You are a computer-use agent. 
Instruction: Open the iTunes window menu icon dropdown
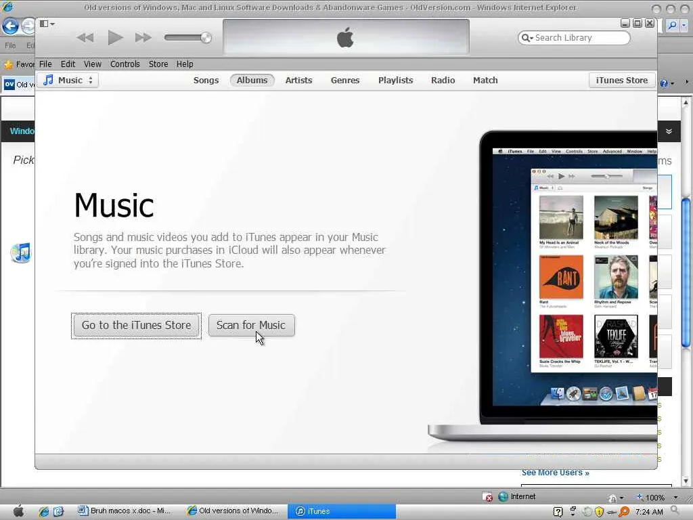point(47,24)
